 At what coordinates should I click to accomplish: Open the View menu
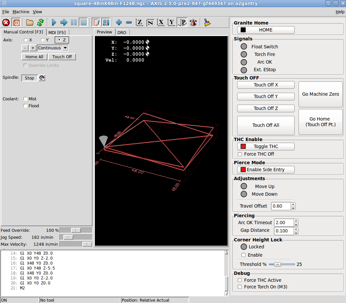pyautogui.click(x=37, y=12)
